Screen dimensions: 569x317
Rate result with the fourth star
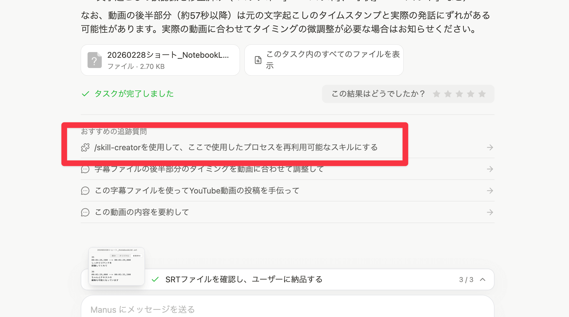471,94
